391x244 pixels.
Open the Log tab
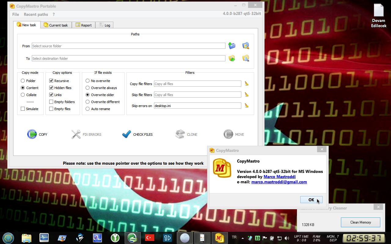coord(104,25)
